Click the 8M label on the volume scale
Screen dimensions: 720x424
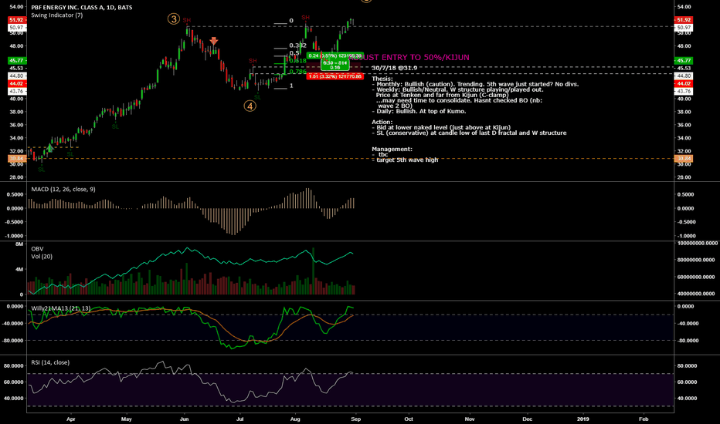coord(19,244)
